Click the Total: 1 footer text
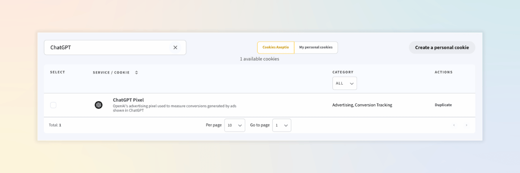Viewport: 520px width, 173px height. click(55, 125)
